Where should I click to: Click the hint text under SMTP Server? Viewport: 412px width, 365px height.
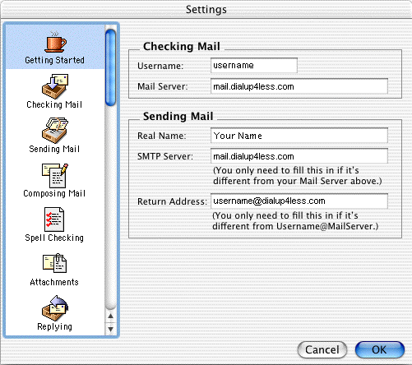[298, 176]
